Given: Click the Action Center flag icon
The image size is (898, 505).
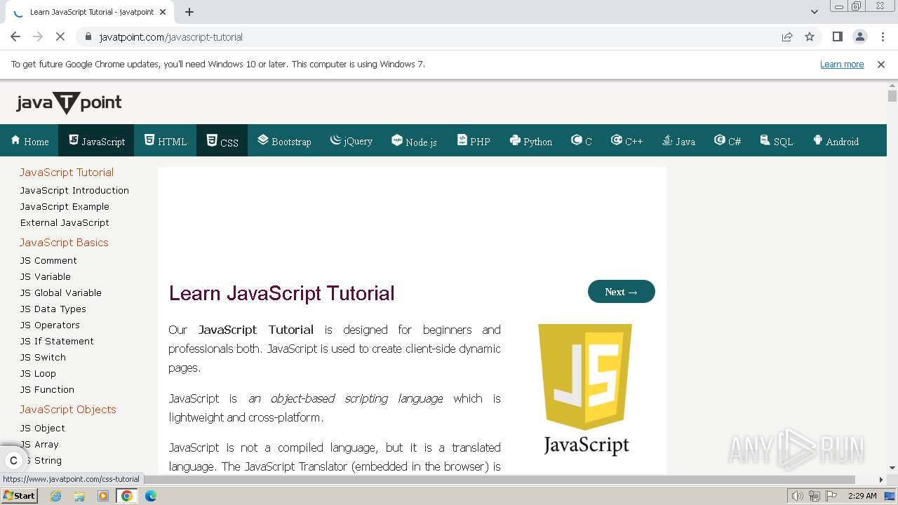Looking at the screenshot, I should pyautogui.click(x=831, y=496).
